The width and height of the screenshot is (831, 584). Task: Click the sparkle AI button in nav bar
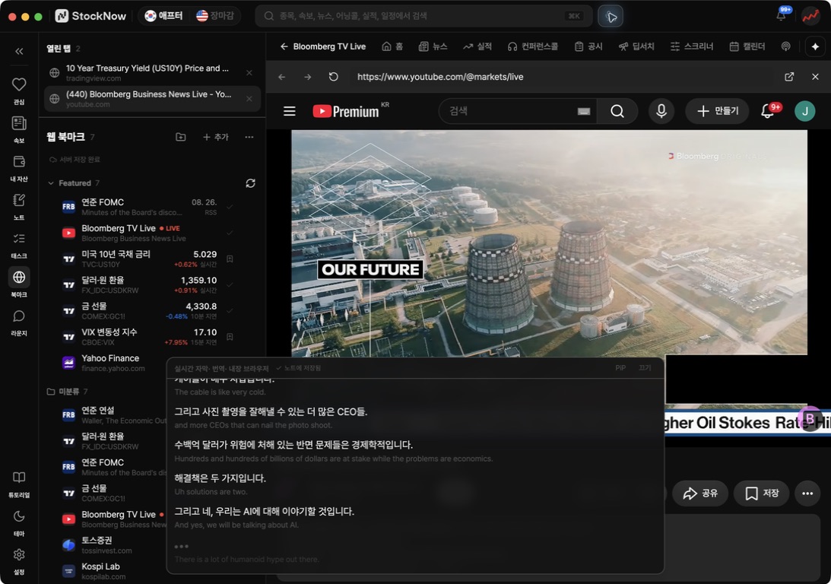(815, 46)
